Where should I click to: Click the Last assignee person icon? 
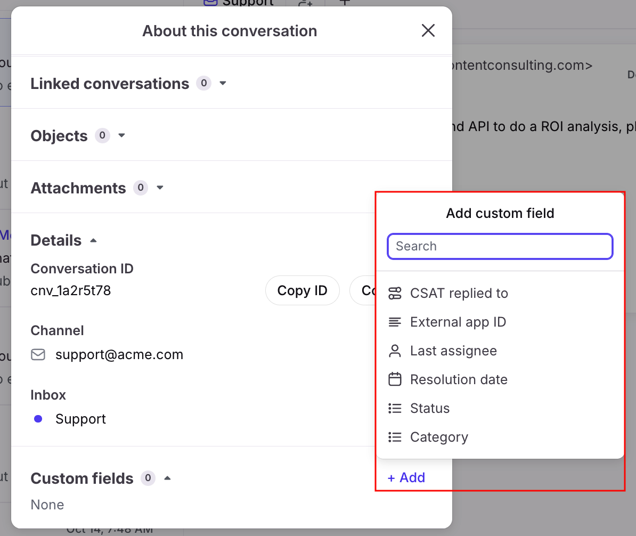coord(395,351)
